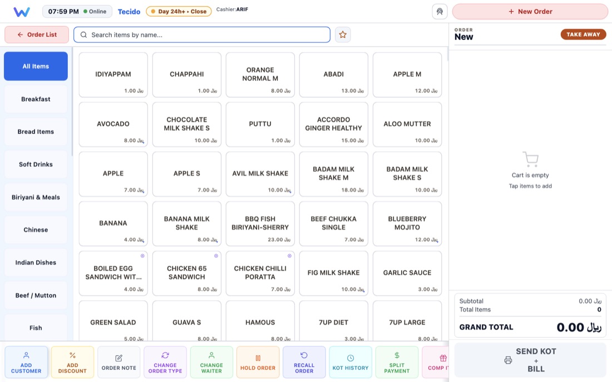Toggle the favorites star filter
612x382 pixels.
coord(343,34)
